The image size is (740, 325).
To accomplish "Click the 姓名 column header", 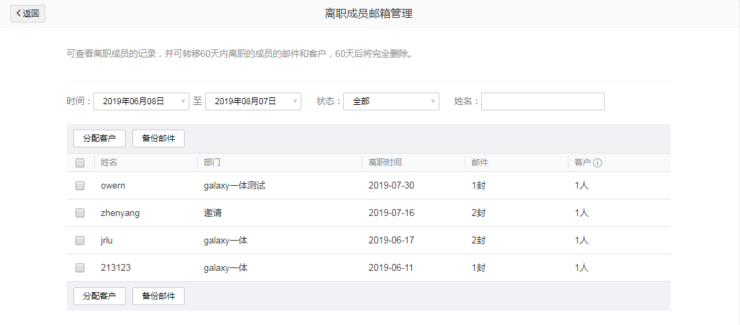I will coord(109,162).
